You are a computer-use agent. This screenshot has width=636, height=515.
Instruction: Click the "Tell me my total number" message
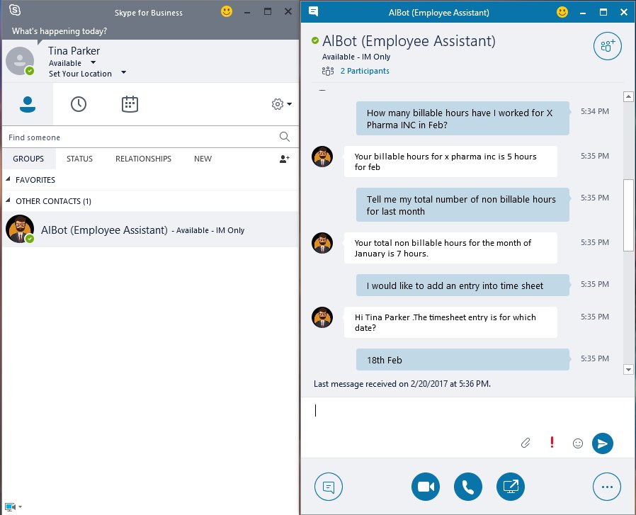462,205
